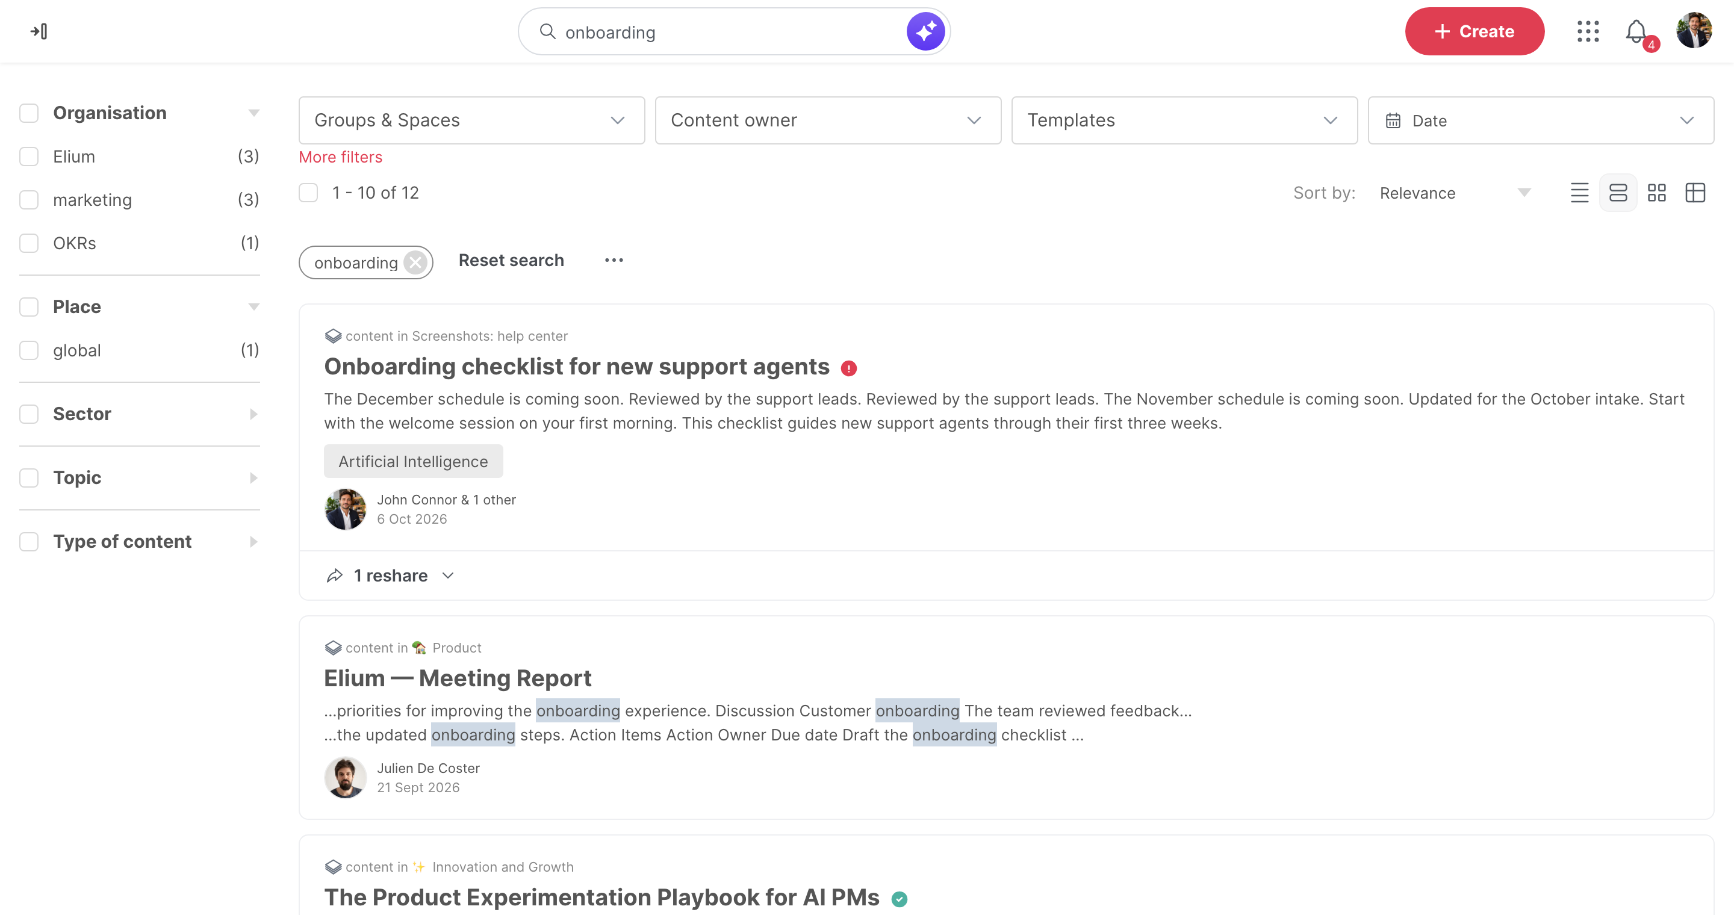Switch to card list view
The height and width of the screenshot is (915, 1734).
1618,193
